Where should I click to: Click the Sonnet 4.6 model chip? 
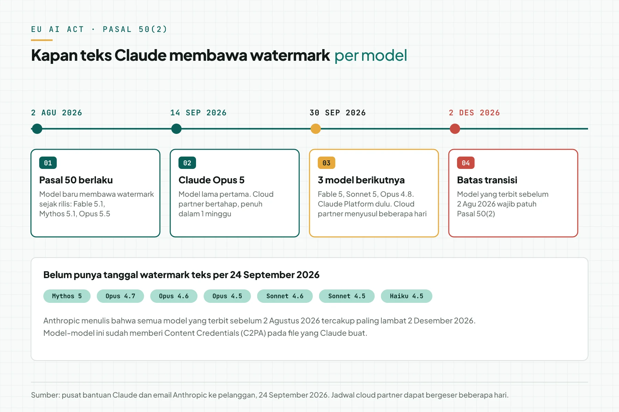[285, 296]
